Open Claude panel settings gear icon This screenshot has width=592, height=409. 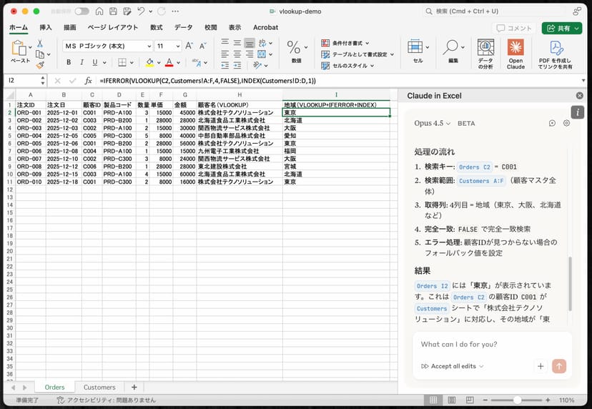(566, 123)
